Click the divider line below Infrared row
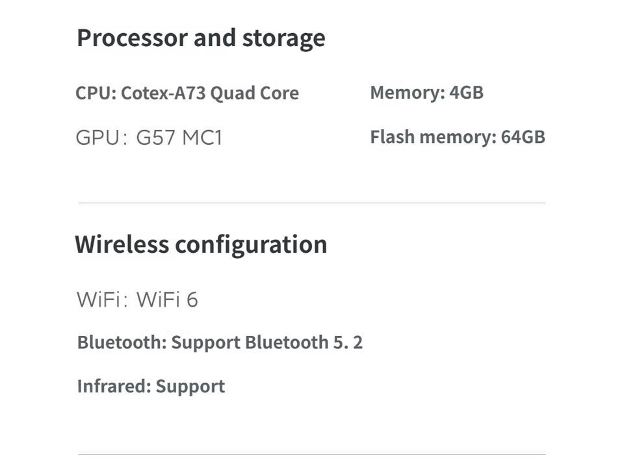Image resolution: width=624 pixels, height=460 pixels. (x=312, y=454)
